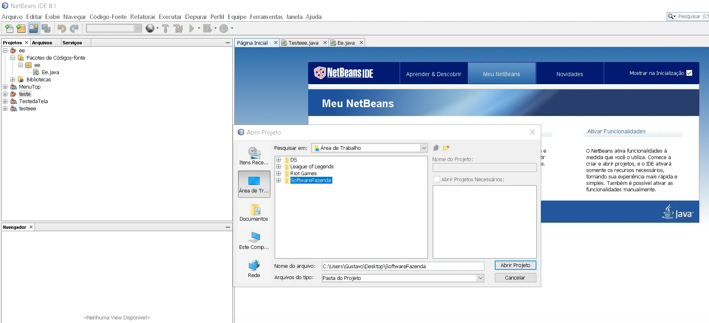The image size is (709, 323).
Task: Close the Projetos panel tab
Action: (27, 43)
